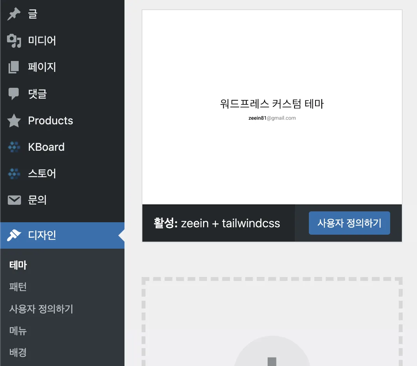Open the 스토어 menu label
The width and height of the screenshot is (417, 366).
42,173
